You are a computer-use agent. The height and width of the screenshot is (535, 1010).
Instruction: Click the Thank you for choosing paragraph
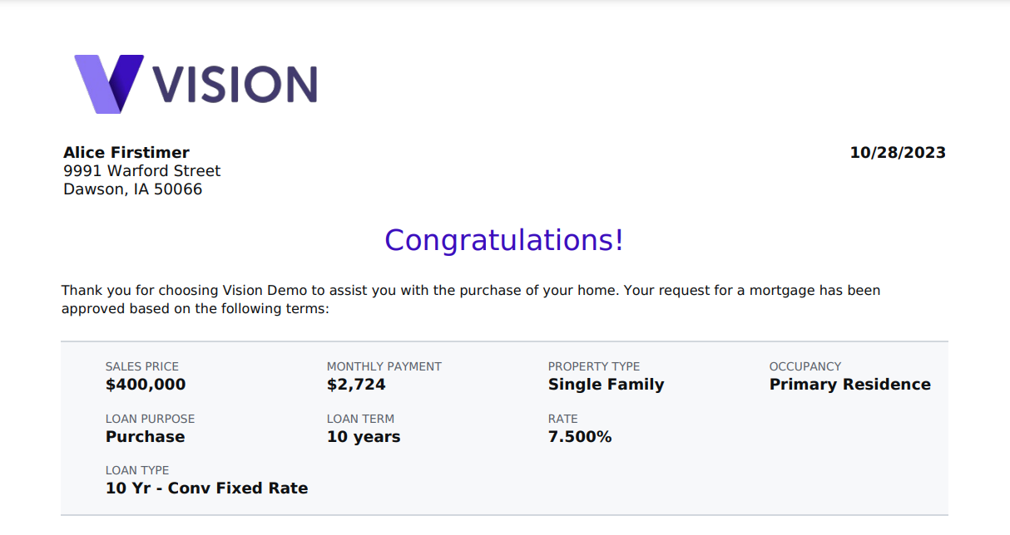click(x=471, y=300)
